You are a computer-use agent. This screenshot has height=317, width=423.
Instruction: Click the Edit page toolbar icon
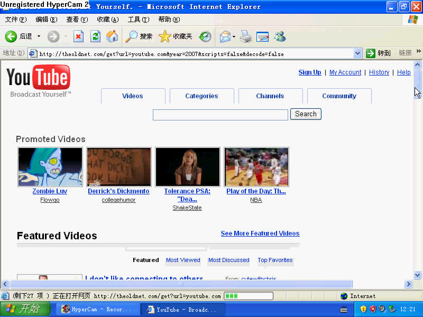(262, 36)
